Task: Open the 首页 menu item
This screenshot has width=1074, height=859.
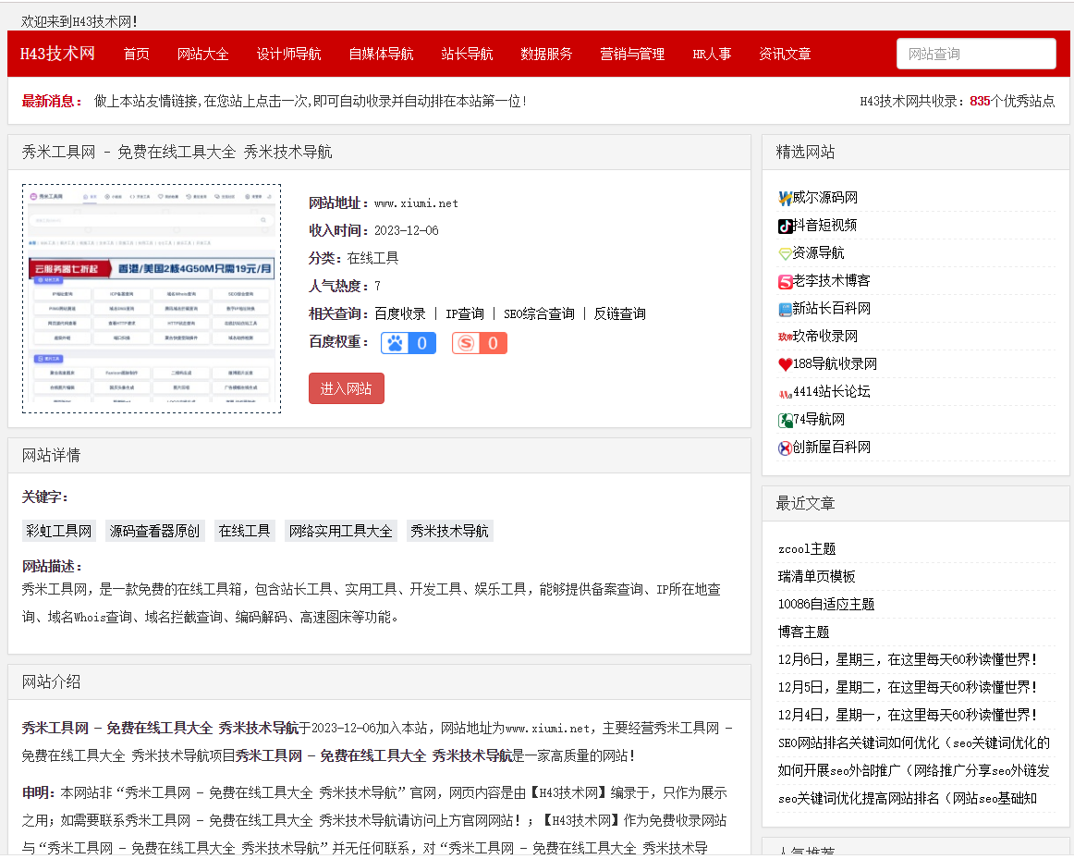Action: tap(137, 54)
